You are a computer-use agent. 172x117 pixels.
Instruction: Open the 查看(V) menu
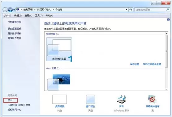(x=28, y=16)
